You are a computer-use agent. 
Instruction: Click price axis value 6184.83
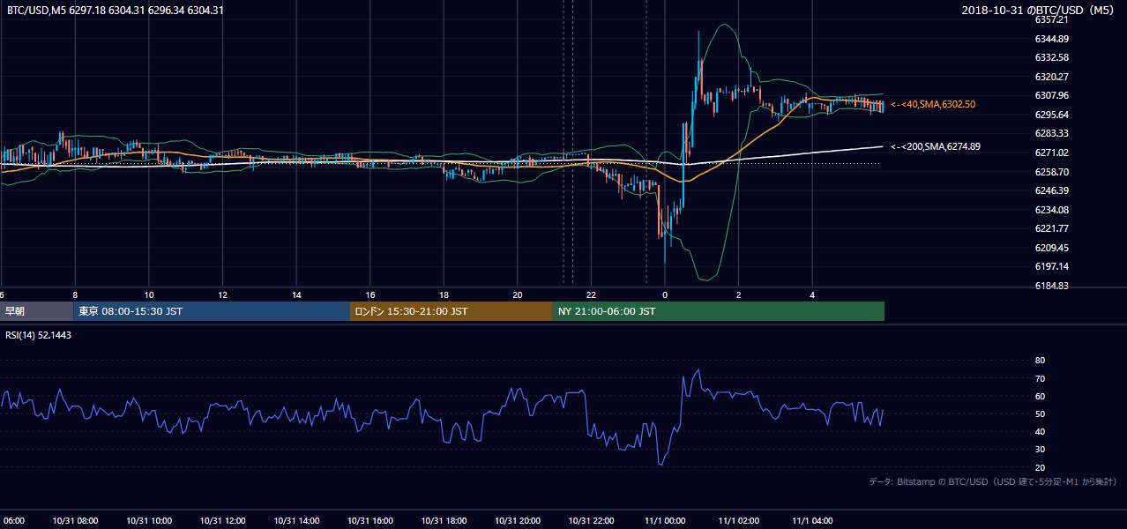point(1052,286)
